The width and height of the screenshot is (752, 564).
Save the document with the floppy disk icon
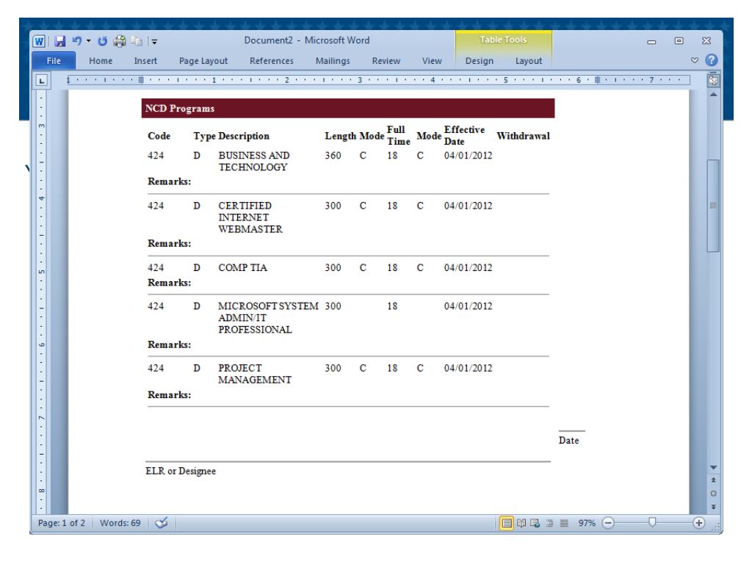click(x=59, y=41)
